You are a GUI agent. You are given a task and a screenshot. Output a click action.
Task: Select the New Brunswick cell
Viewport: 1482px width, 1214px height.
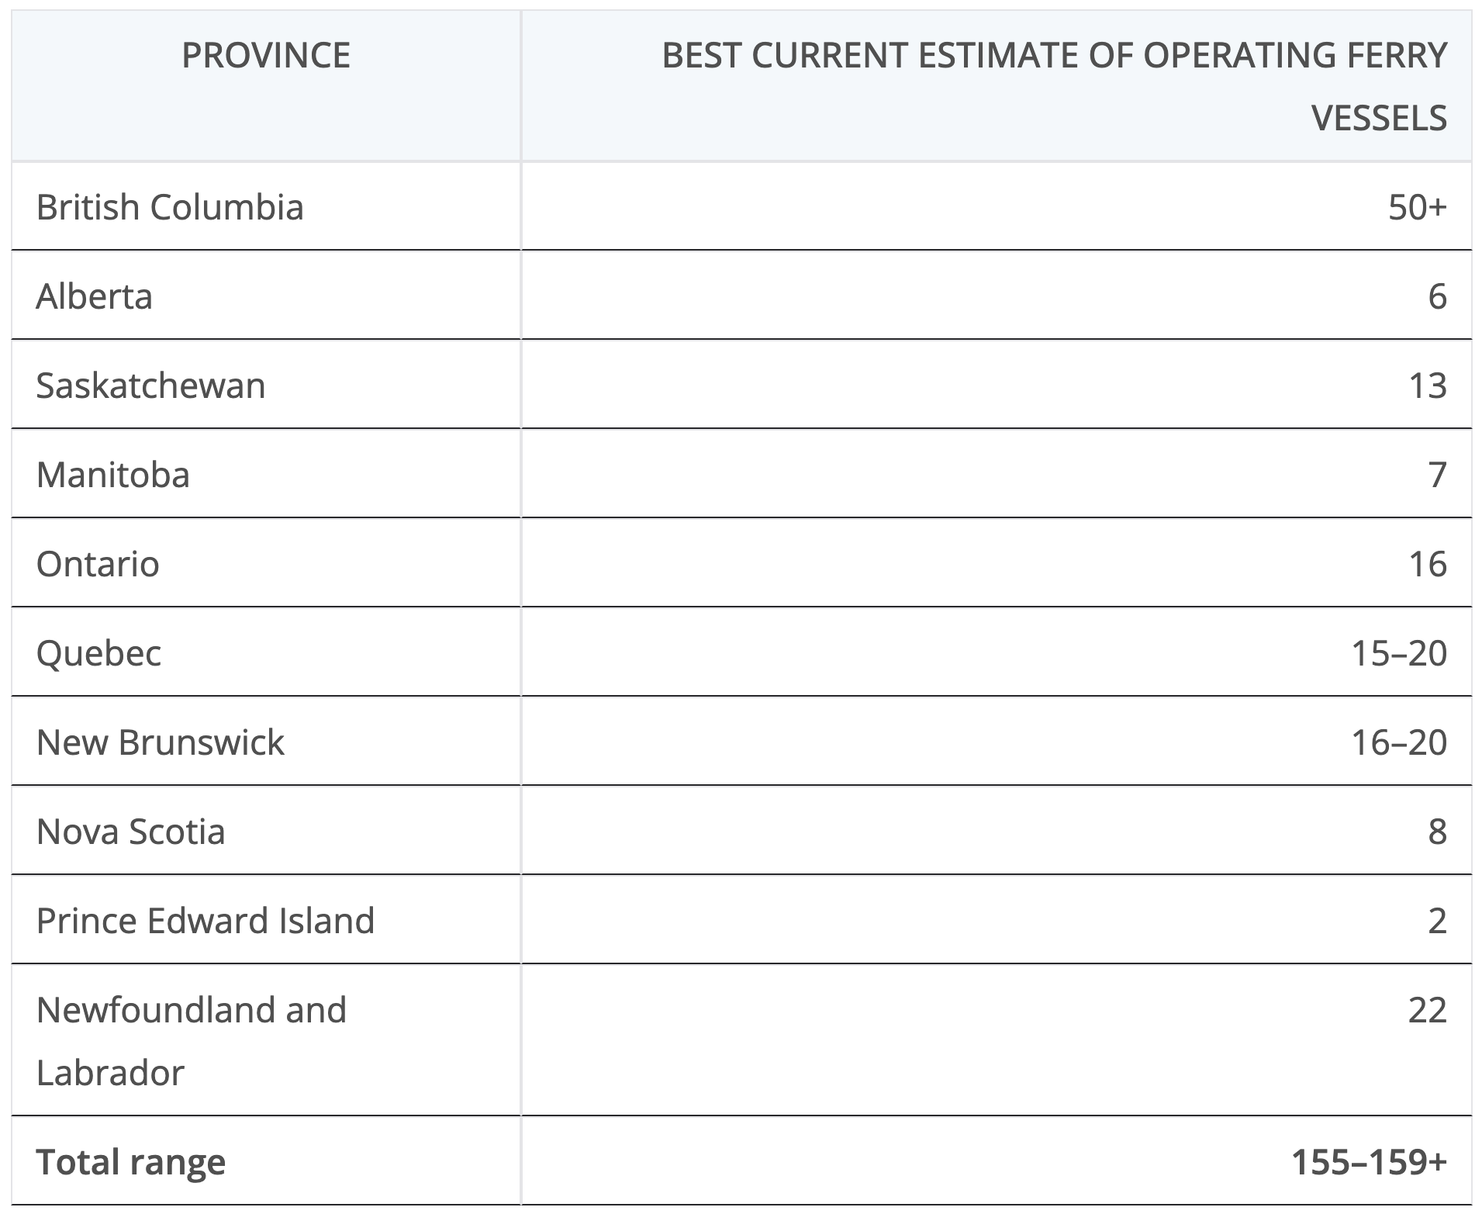[161, 742]
